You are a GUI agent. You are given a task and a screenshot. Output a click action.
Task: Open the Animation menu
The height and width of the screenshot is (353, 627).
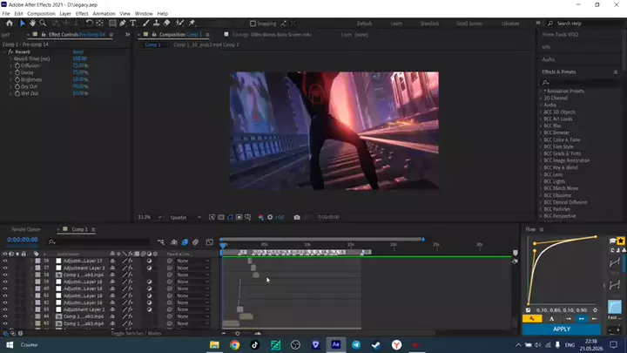(x=104, y=14)
